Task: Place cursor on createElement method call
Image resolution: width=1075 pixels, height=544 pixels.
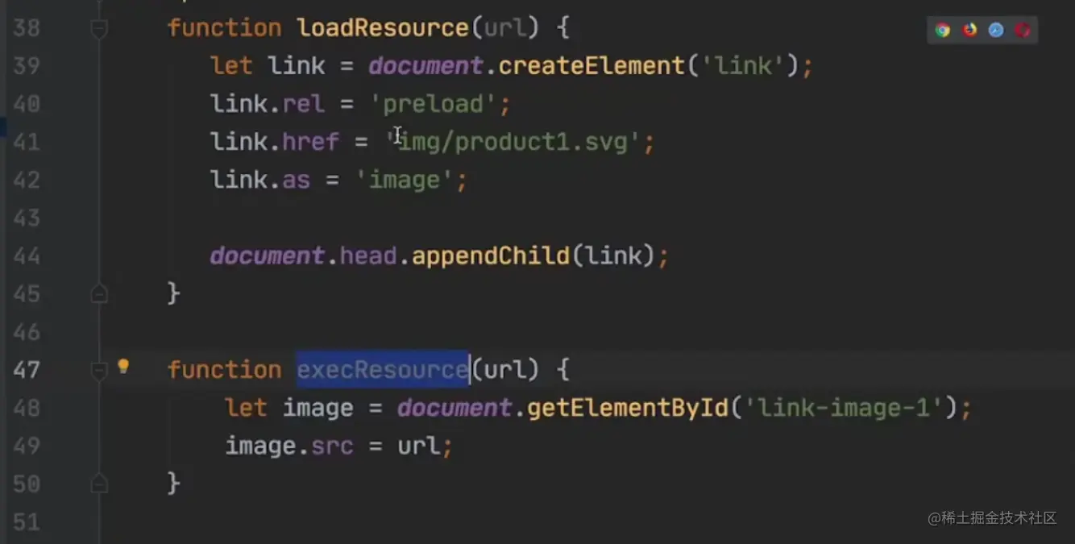Action: tap(591, 65)
